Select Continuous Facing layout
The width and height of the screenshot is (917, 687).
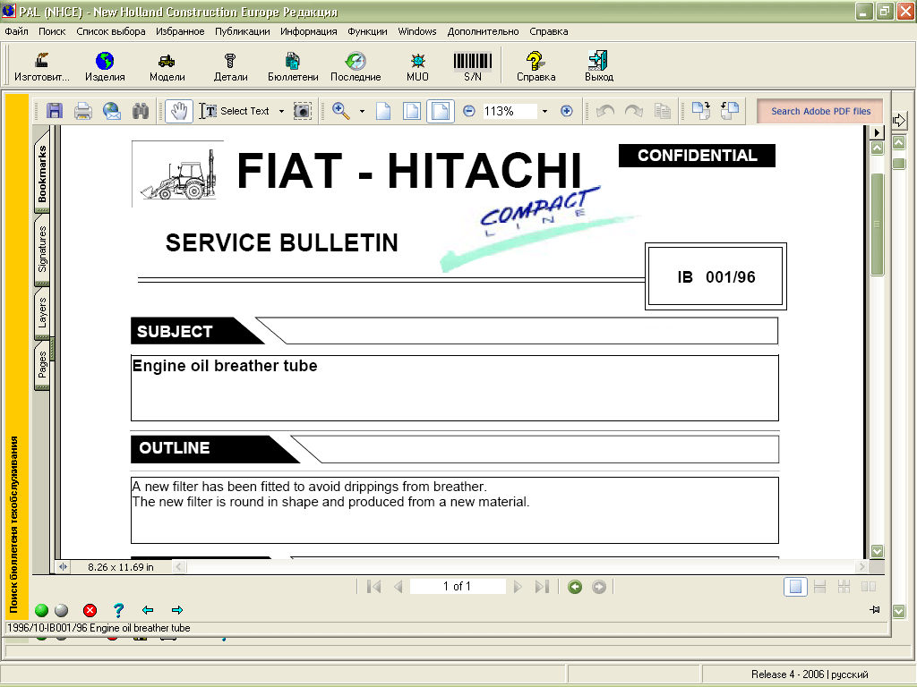click(844, 587)
